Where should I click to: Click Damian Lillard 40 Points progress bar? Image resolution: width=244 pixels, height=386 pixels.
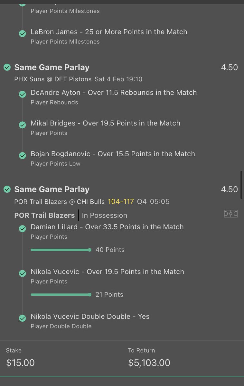pyautogui.click(x=61, y=250)
